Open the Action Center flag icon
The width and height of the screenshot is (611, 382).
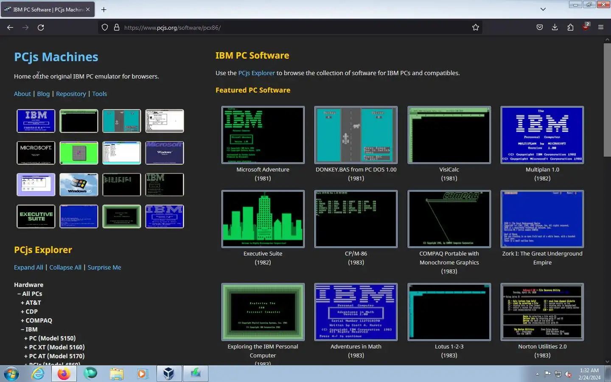548,374
